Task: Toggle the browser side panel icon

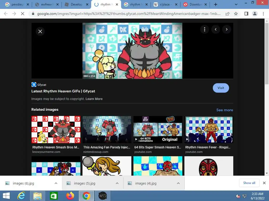Action: coord(246,14)
